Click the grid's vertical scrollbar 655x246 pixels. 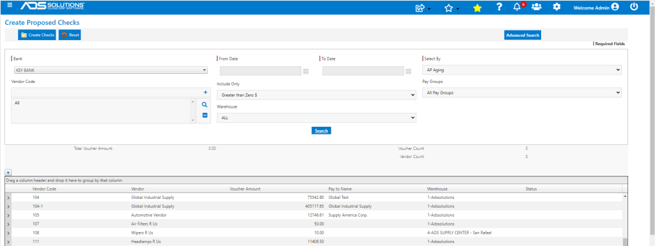click(625, 219)
